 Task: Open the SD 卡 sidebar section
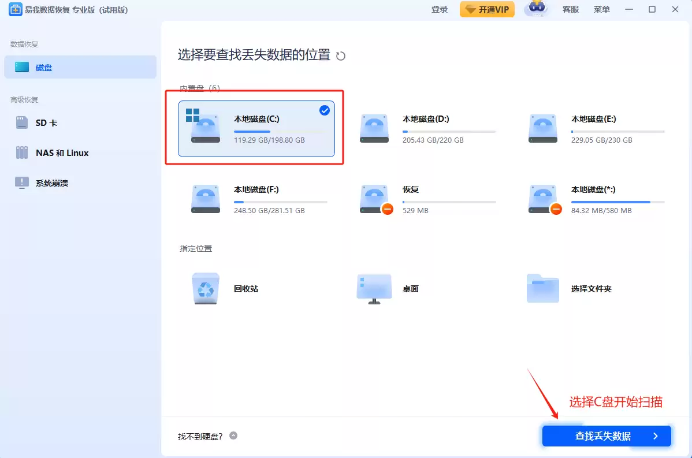(46, 123)
